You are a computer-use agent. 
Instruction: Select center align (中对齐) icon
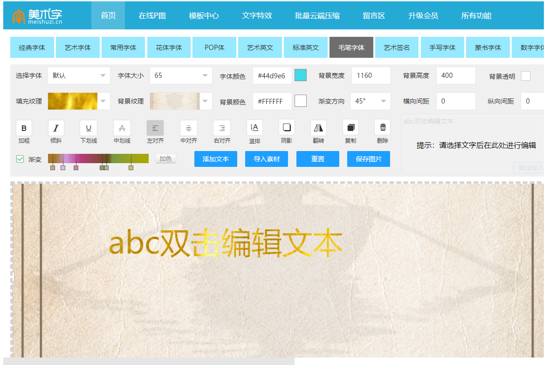pyautogui.click(x=188, y=128)
